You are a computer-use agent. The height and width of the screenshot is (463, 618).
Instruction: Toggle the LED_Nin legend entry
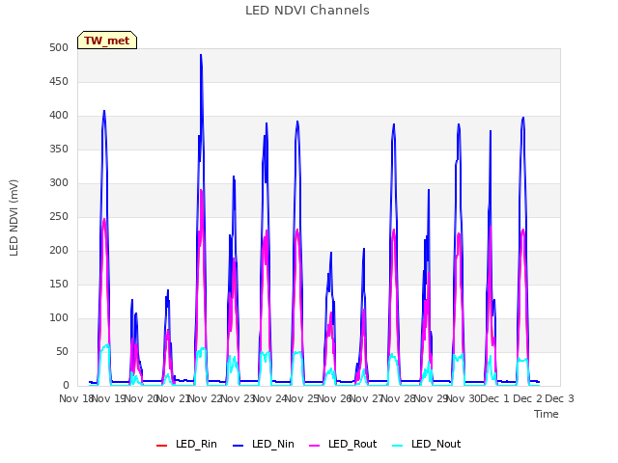pos(264,444)
